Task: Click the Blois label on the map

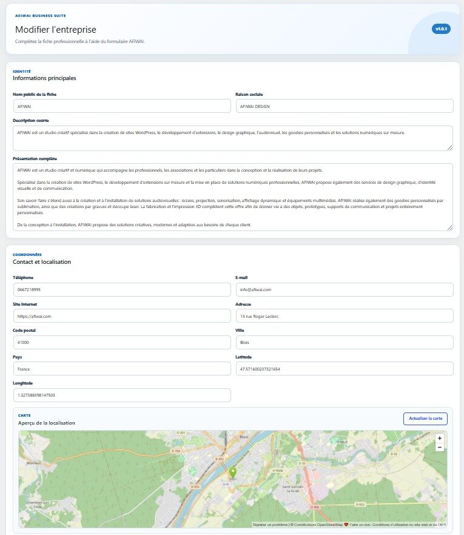Action: [x=244, y=437]
